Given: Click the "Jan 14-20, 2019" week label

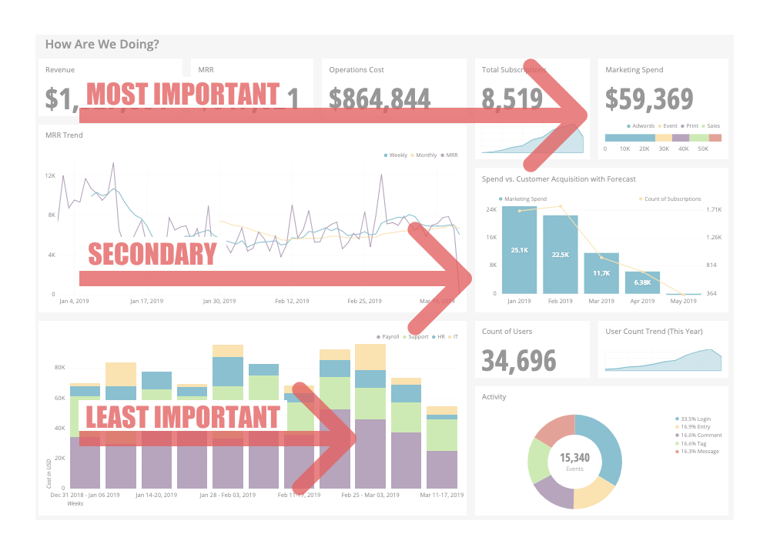Looking at the screenshot, I should [156, 495].
